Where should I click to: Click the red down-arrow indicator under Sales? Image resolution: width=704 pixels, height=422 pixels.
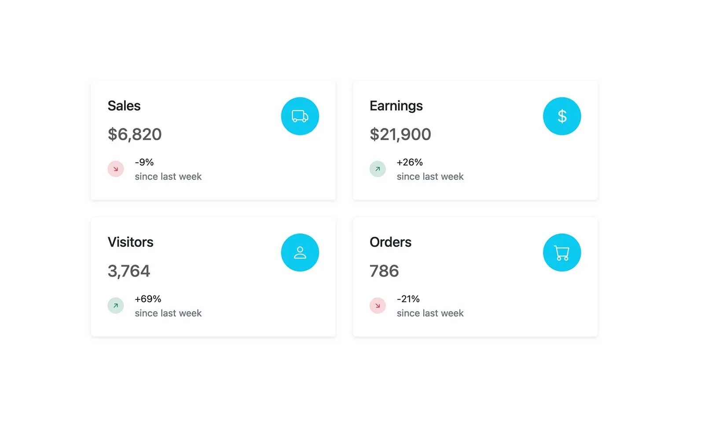tap(115, 169)
